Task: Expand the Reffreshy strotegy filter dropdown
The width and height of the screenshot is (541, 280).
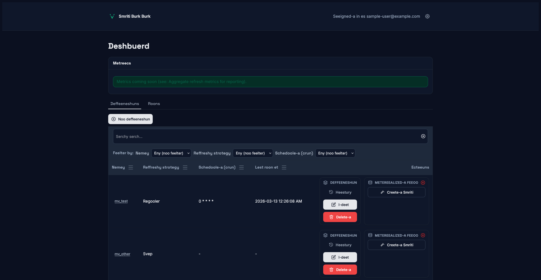Action: click(x=253, y=153)
